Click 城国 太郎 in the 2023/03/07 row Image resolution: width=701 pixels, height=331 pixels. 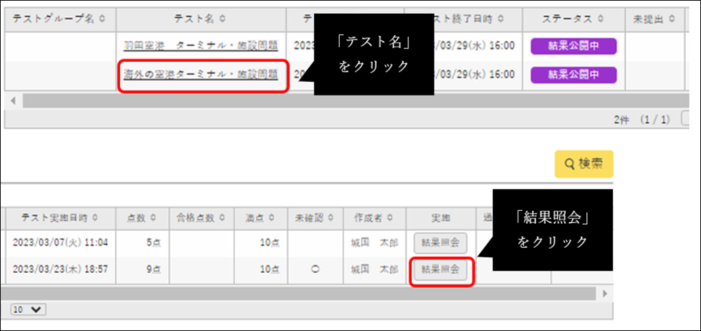(375, 243)
